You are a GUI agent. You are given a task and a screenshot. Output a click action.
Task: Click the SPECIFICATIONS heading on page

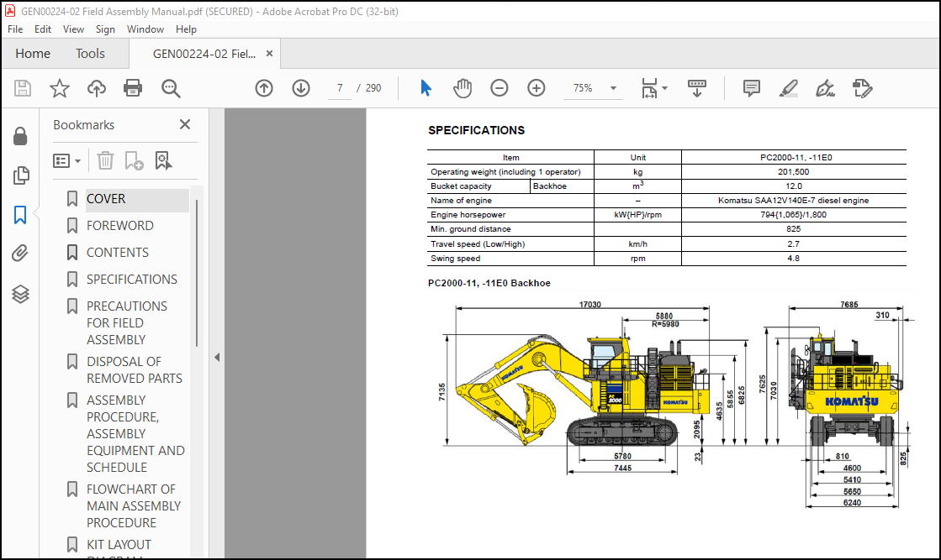[477, 130]
